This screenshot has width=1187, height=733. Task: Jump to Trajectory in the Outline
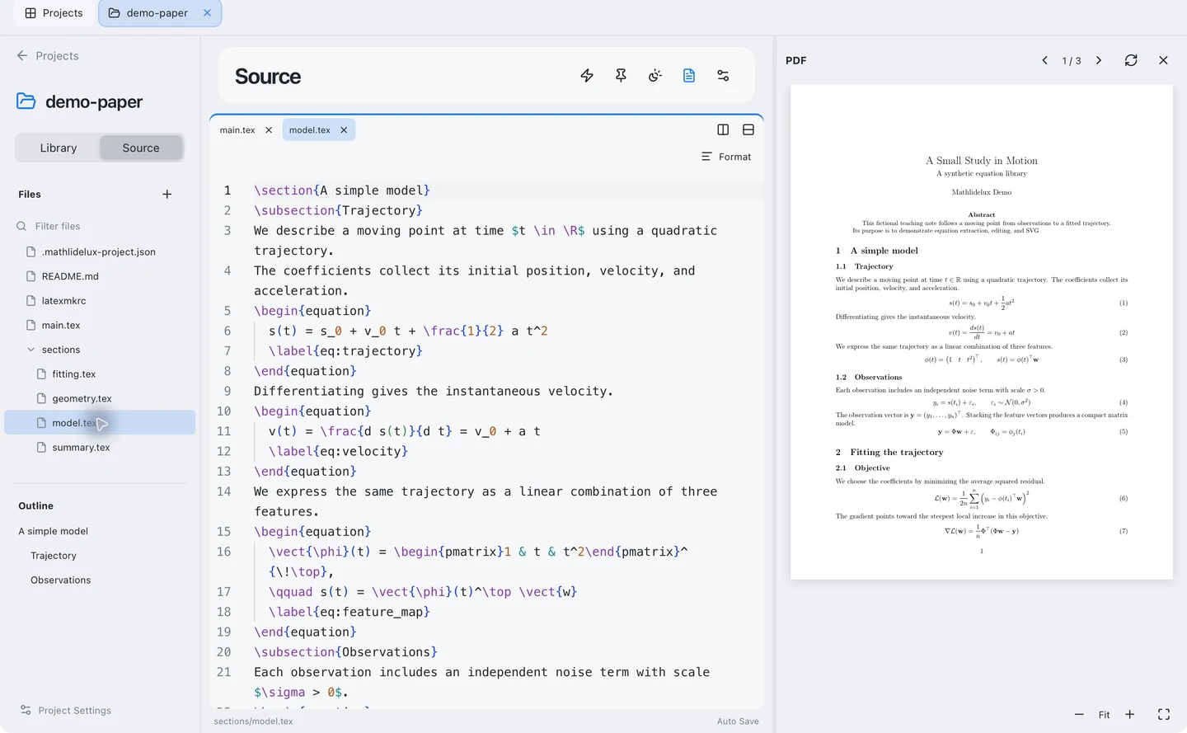54,556
